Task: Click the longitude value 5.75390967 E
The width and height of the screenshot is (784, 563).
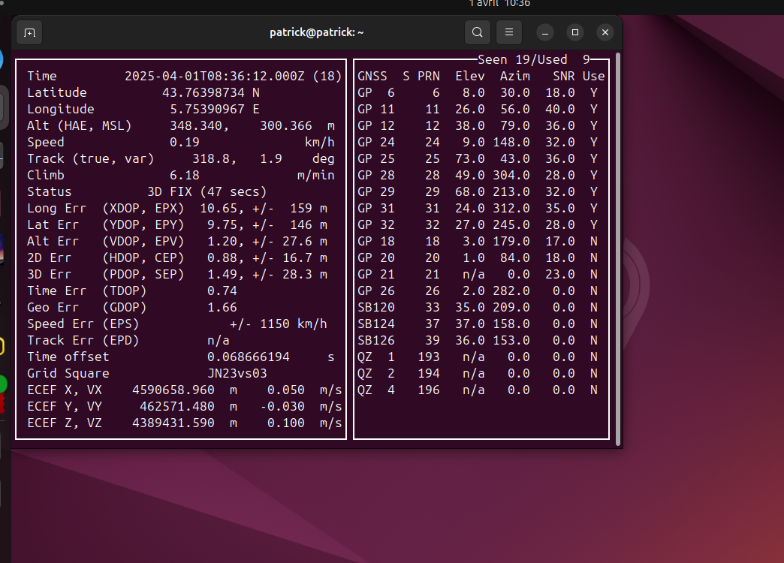Action: [215, 109]
